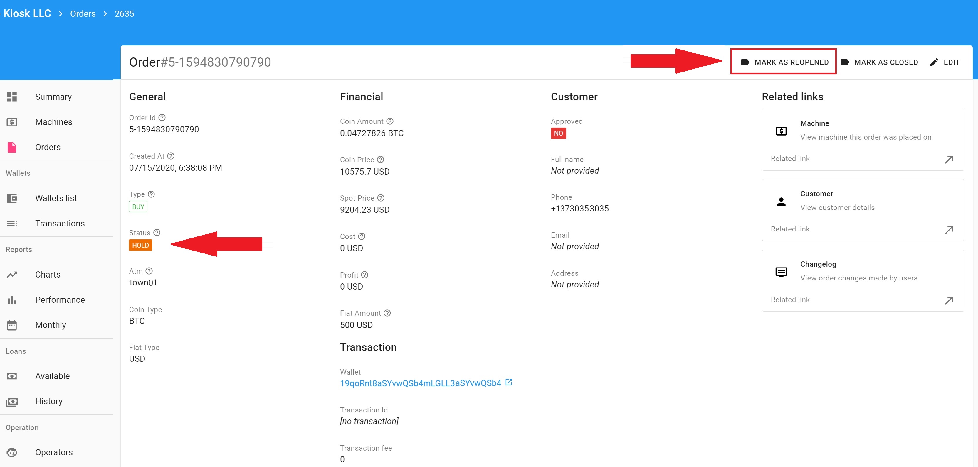Select Orders in the sidebar
This screenshot has height=467, width=978.
click(56, 147)
